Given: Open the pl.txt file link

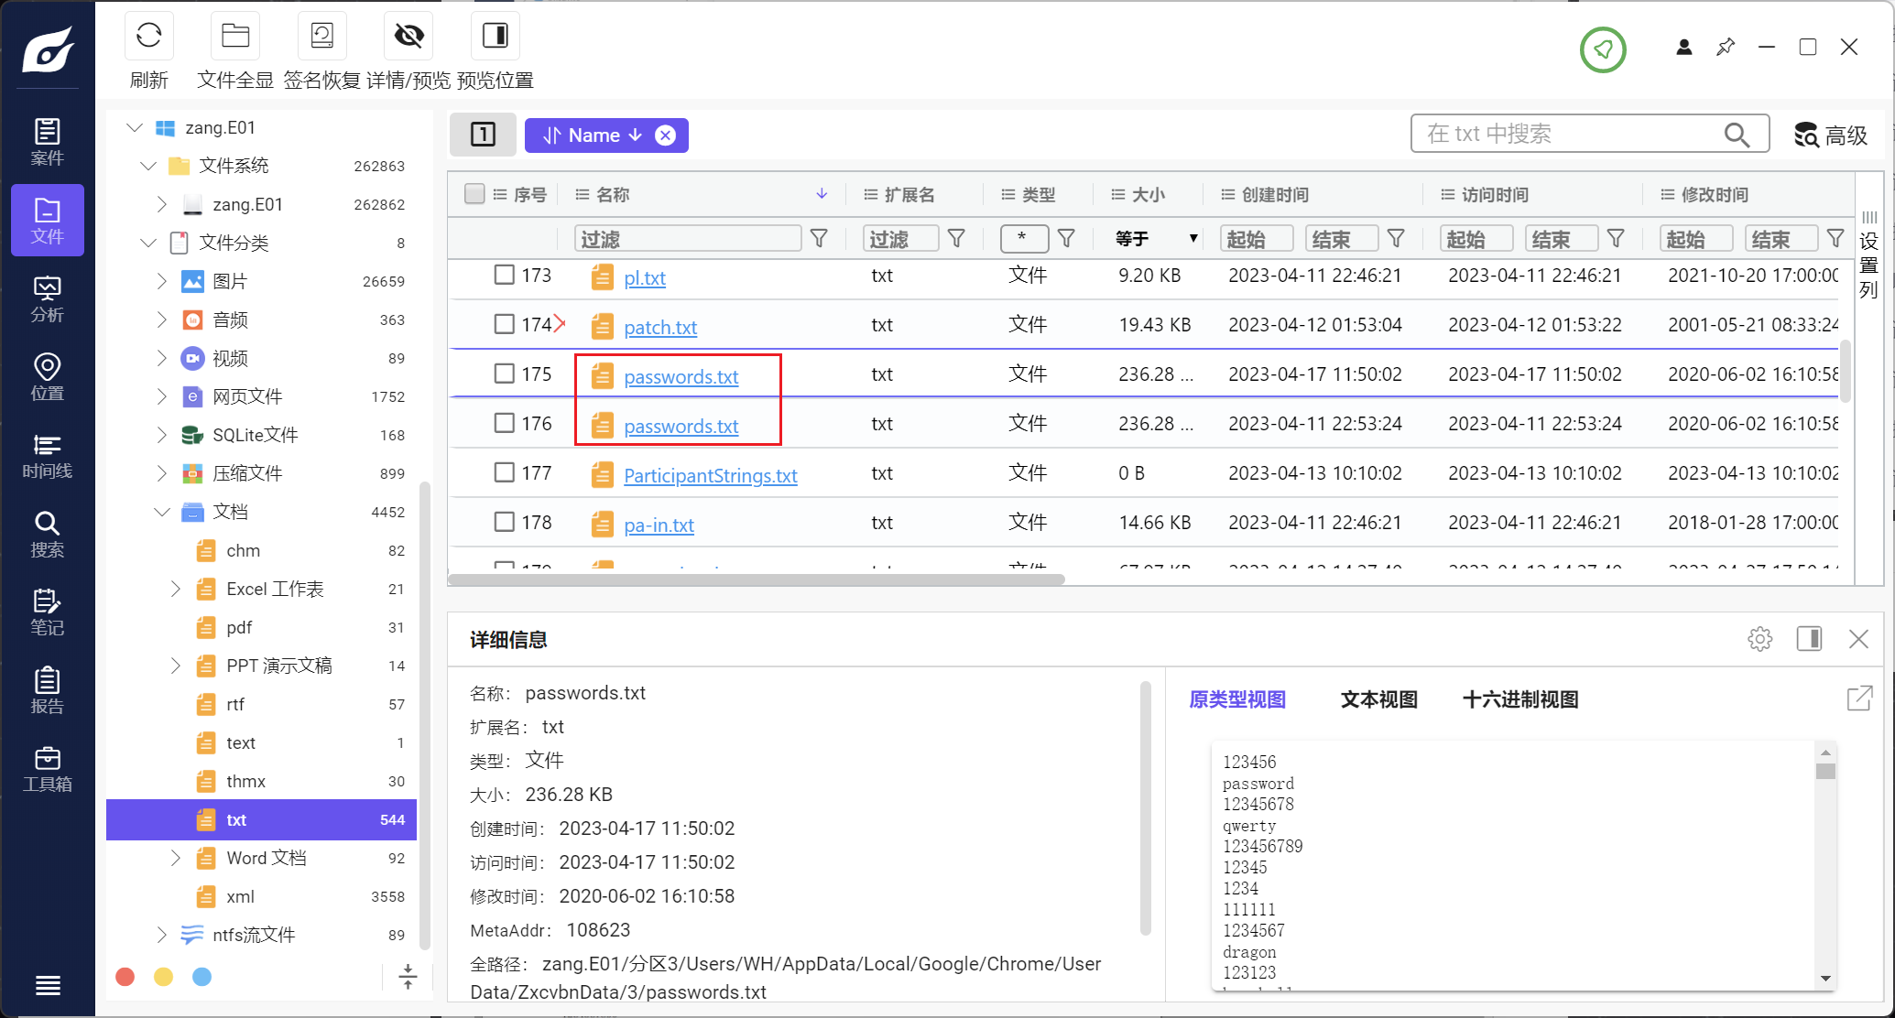Looking at the screenshot, I should tap(645, 277).
